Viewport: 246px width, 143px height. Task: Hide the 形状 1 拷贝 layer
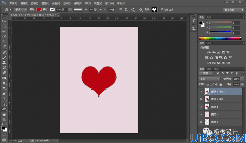coord(201,99)
